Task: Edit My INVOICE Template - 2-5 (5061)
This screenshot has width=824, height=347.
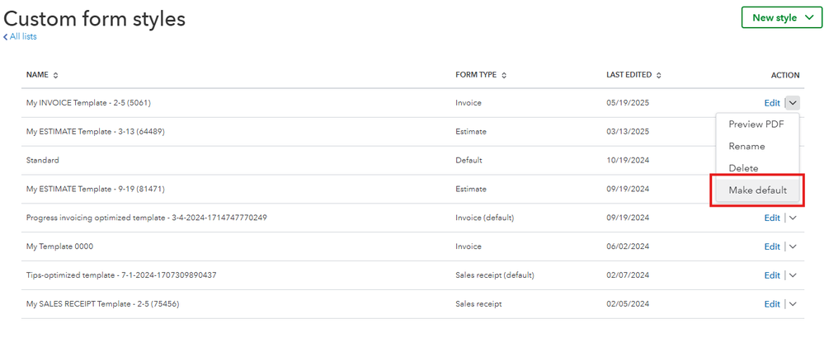Action: pos(772,103)
